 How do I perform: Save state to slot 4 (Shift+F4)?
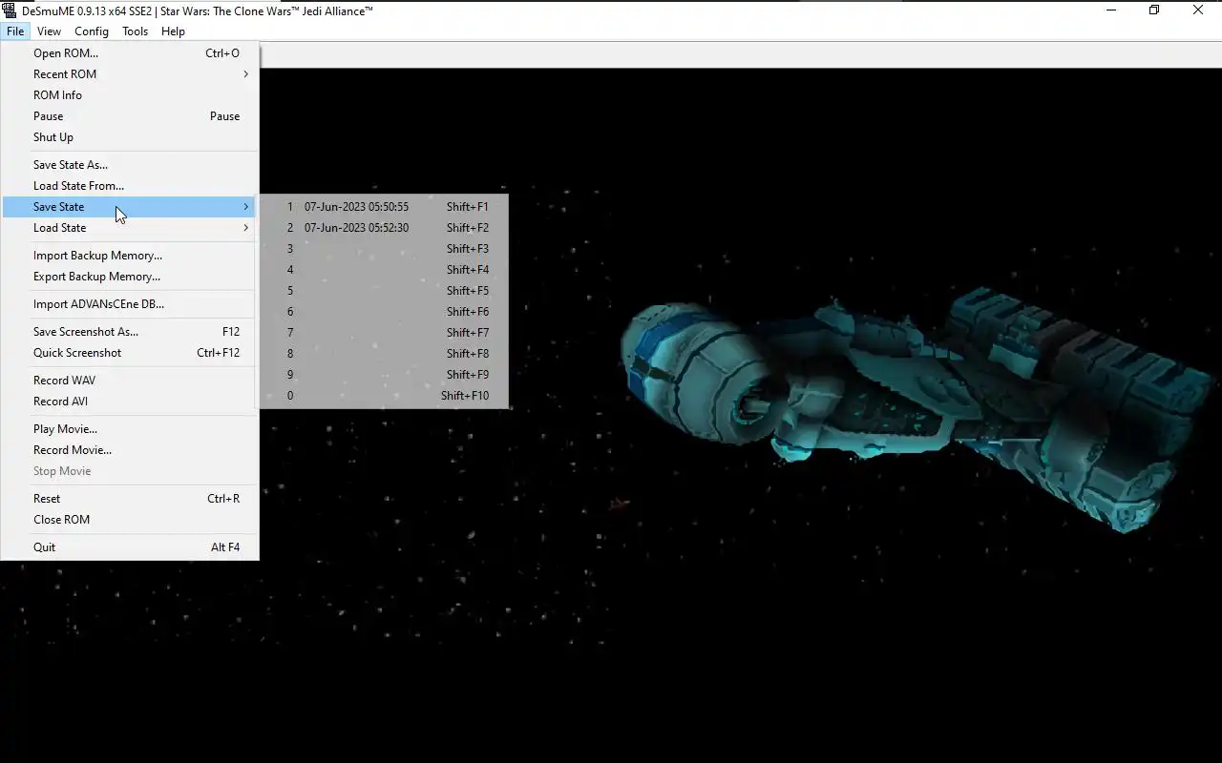coord(384,270)
